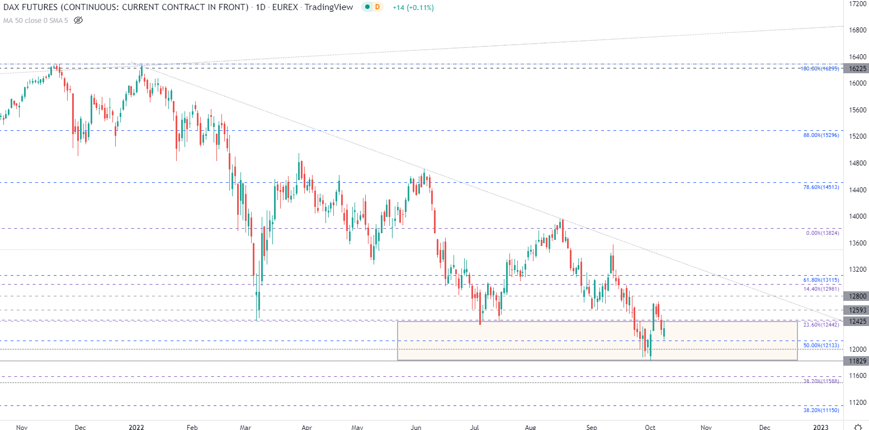
Task: Click the +14 (+0.11%) price change value
Action: click(x=413, y=7)
